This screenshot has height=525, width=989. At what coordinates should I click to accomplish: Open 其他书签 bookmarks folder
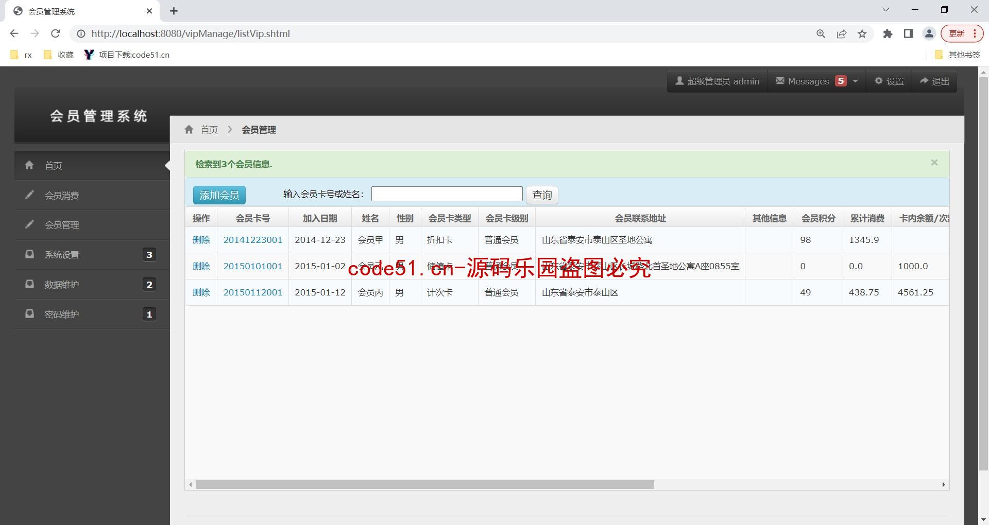[957, 55]
